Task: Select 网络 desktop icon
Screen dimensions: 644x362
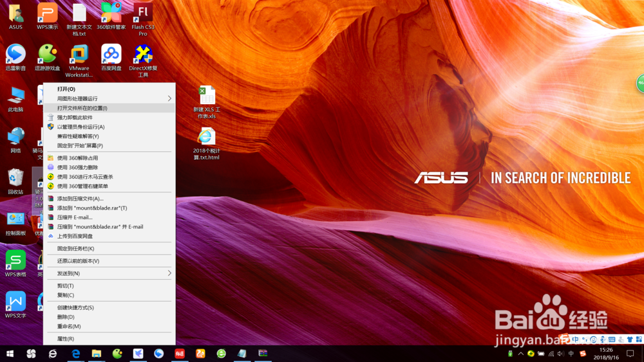Action: coord(15,140)
